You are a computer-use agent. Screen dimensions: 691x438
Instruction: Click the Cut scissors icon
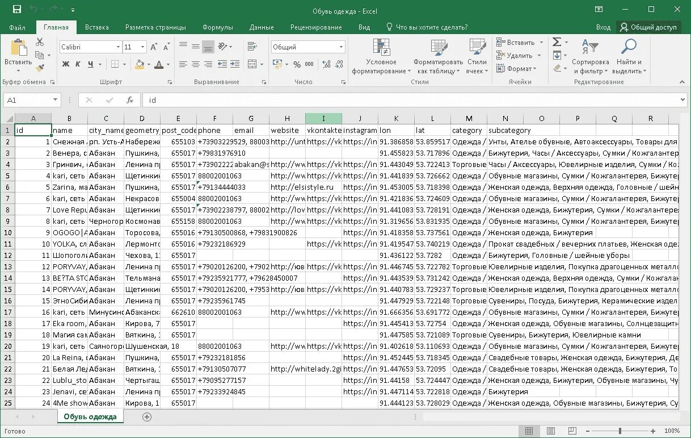tap(40, 42)
